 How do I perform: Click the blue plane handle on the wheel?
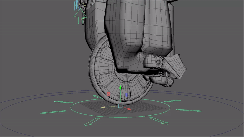[126, 95]
